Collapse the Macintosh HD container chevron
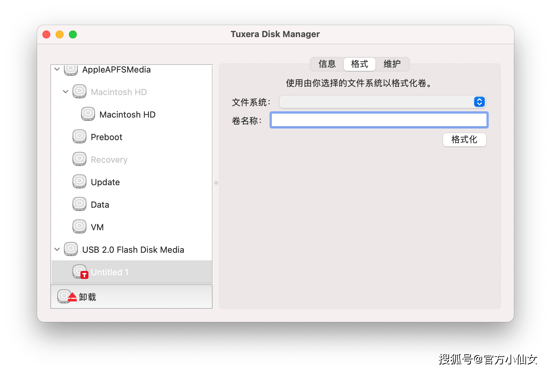The height and width of the screenshot is (371, 551). (66, 92)
